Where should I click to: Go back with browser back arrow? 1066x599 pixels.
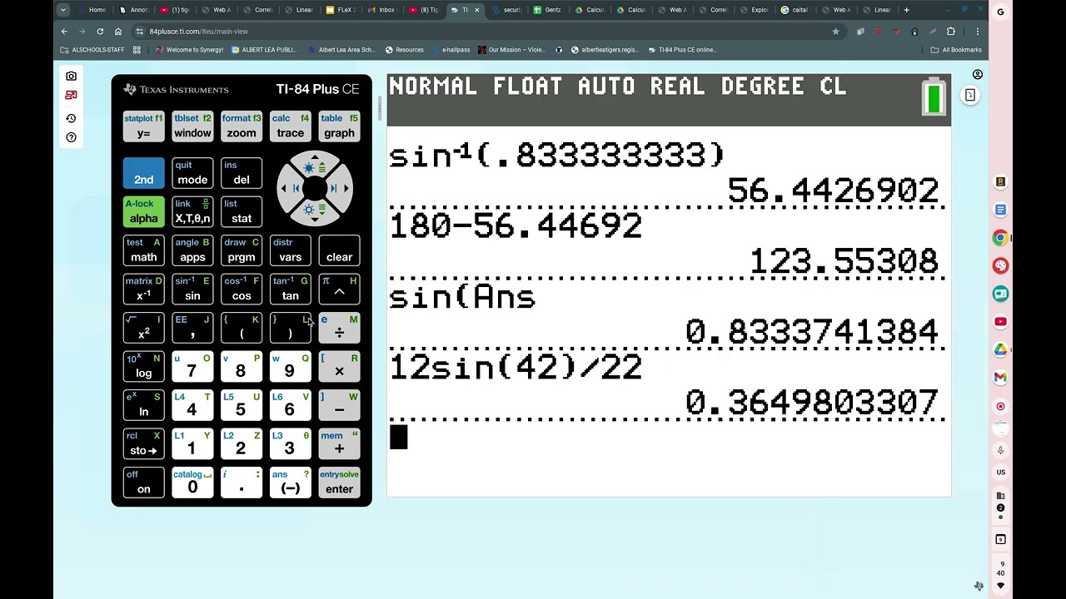click(64, 32)
